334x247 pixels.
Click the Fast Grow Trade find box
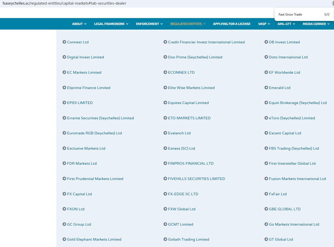click(x=298, y=15)
